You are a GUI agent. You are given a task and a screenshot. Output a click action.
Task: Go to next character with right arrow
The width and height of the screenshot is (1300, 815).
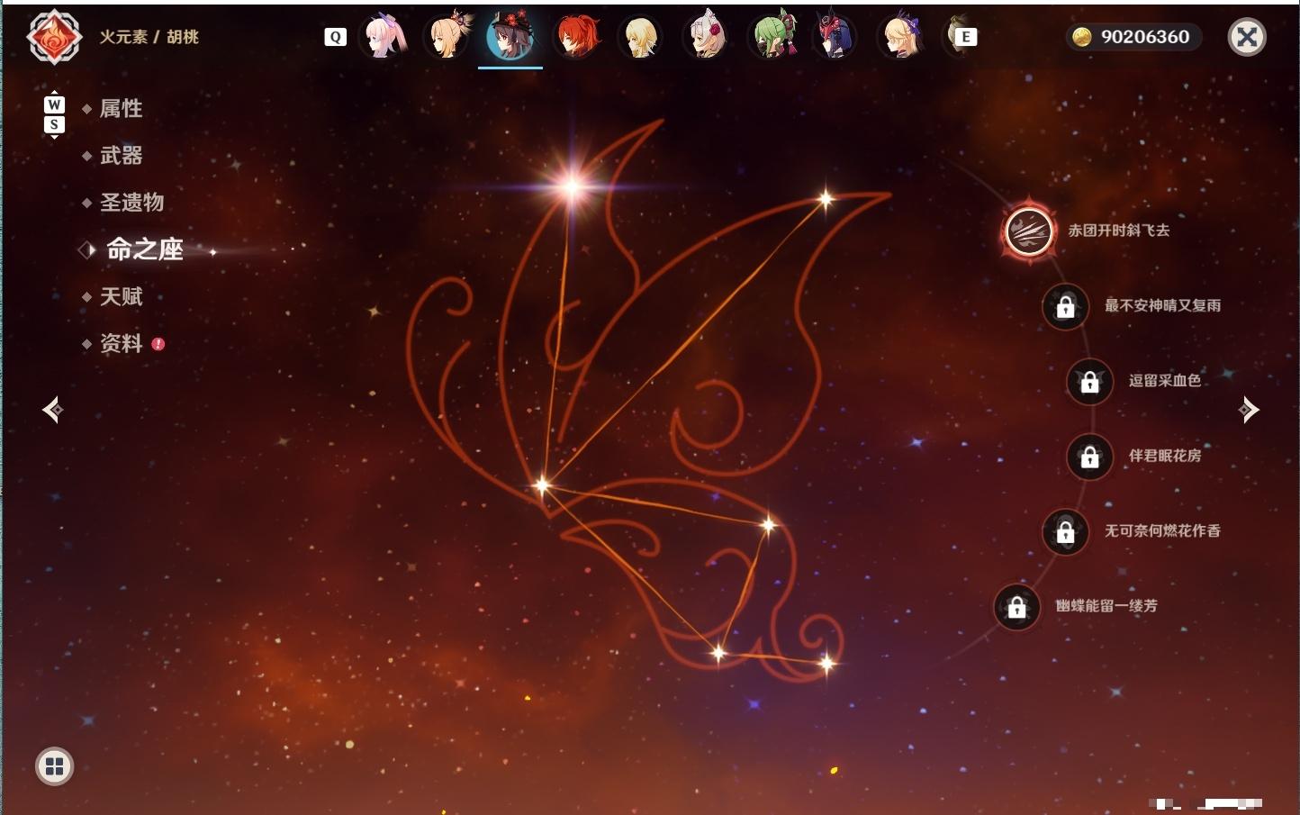point(1249,410)
